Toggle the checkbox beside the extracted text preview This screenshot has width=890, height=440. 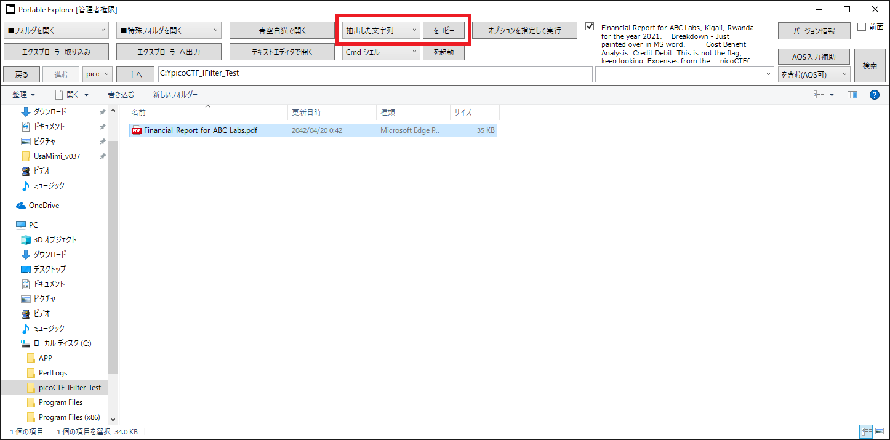(589, 26)
